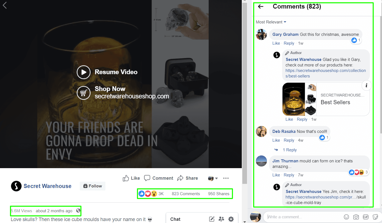The image size is (382, 223).
Task: Open Gary Graham's profile name
Action: tap(285, 34)
